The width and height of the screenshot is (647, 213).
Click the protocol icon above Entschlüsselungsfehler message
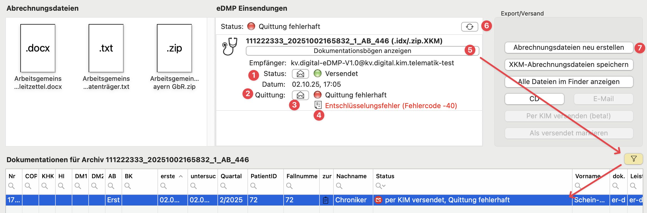pyautogui.click(x=318, y=105)
